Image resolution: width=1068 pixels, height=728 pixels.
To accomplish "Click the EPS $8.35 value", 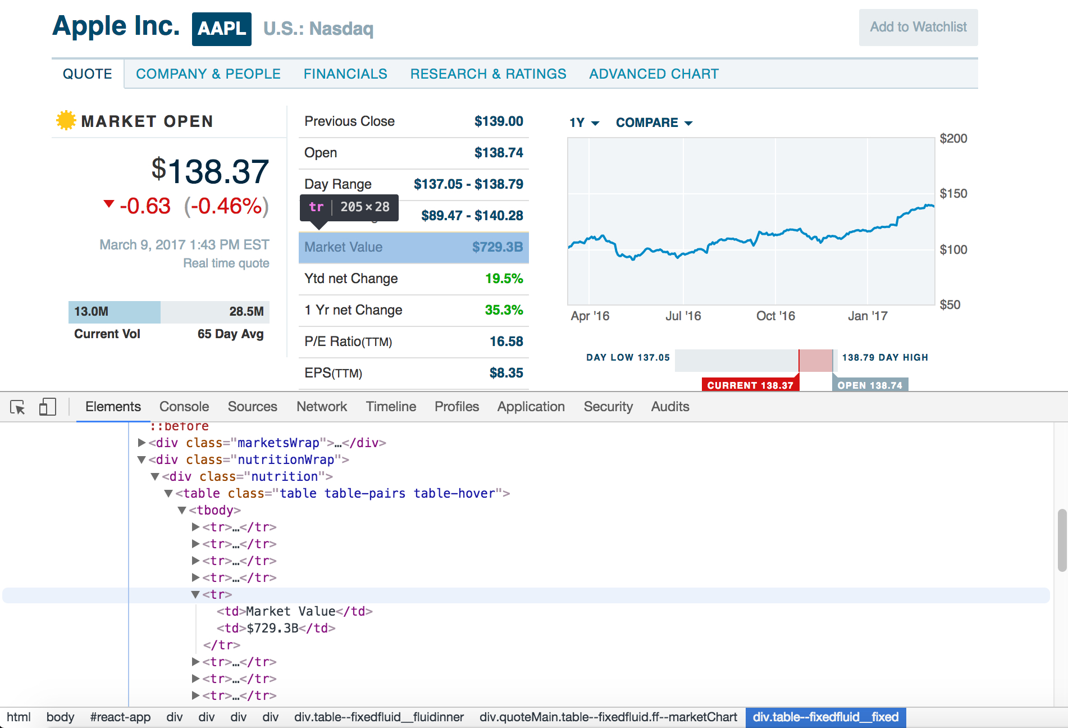I will click(x=506, y=373).
